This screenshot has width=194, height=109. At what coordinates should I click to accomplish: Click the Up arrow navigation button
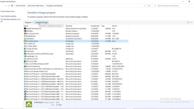(x=9, y=6)
